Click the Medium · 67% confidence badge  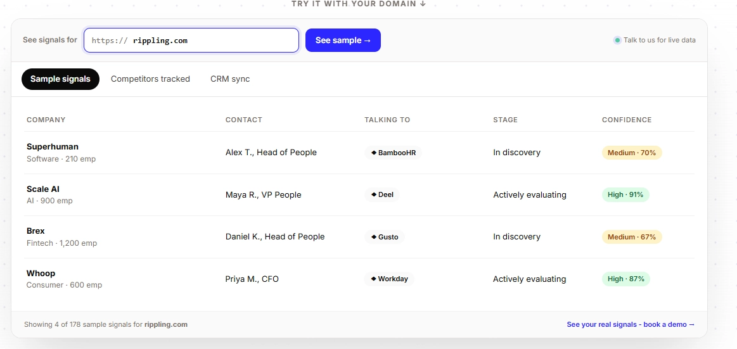[632, 237]
